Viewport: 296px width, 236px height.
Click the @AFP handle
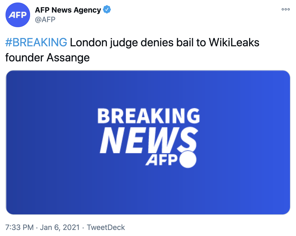(45, 19)
